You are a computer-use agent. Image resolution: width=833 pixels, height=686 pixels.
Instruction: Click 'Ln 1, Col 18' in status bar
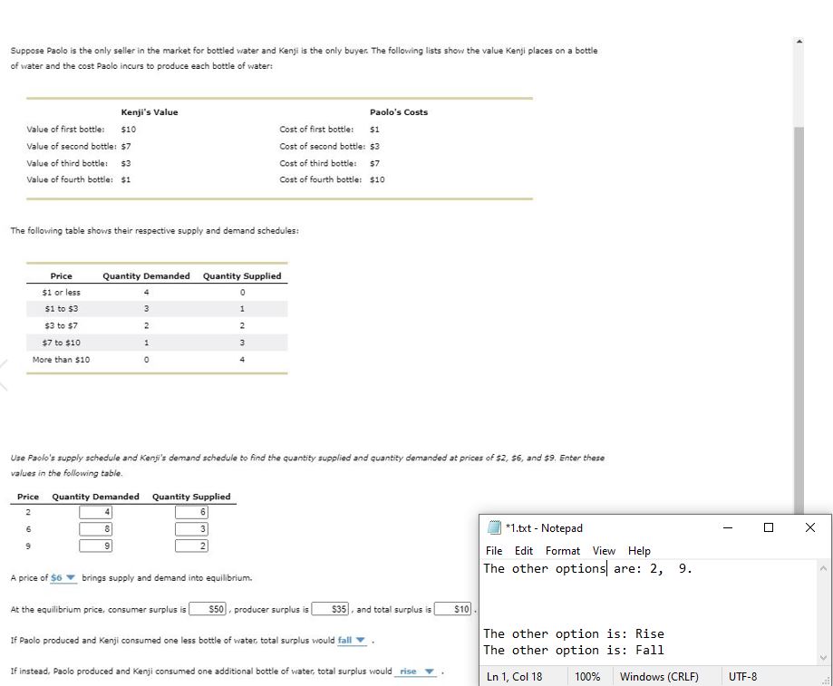pyautogui.click(x=514, y=677)
